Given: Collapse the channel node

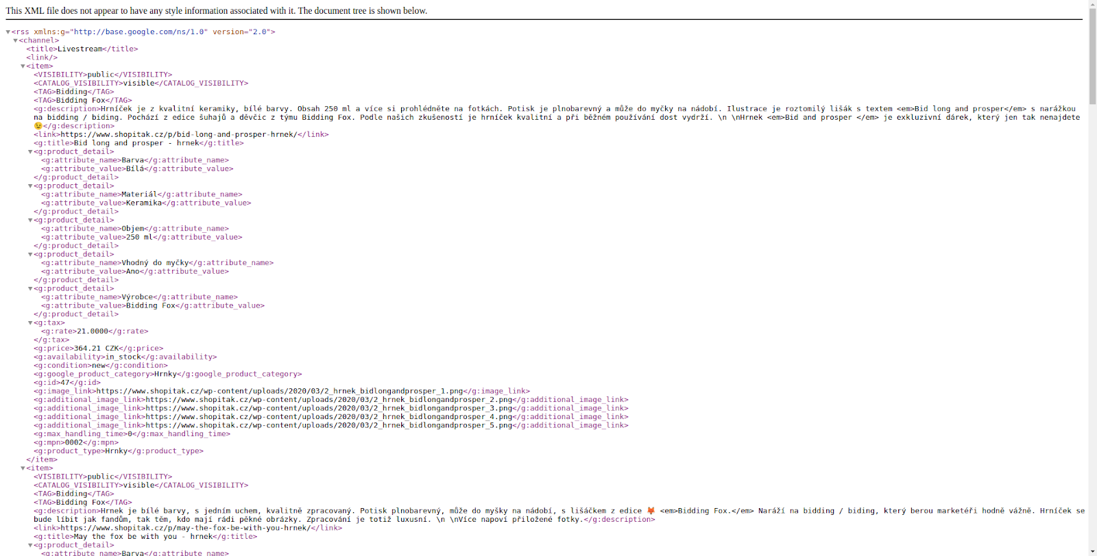Looking at the screenshot, I should (16, 40).
